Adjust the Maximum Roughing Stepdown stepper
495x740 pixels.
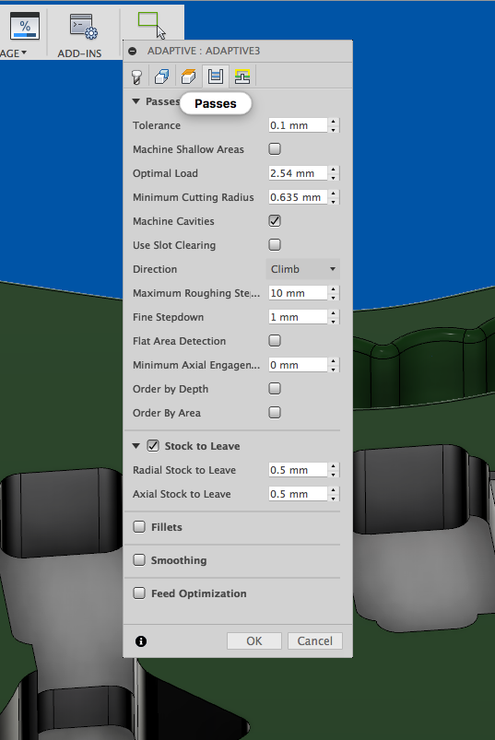click(x=334, y=293)
